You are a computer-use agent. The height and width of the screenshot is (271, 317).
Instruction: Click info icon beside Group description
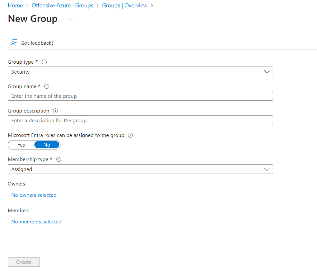click(56, 111)
